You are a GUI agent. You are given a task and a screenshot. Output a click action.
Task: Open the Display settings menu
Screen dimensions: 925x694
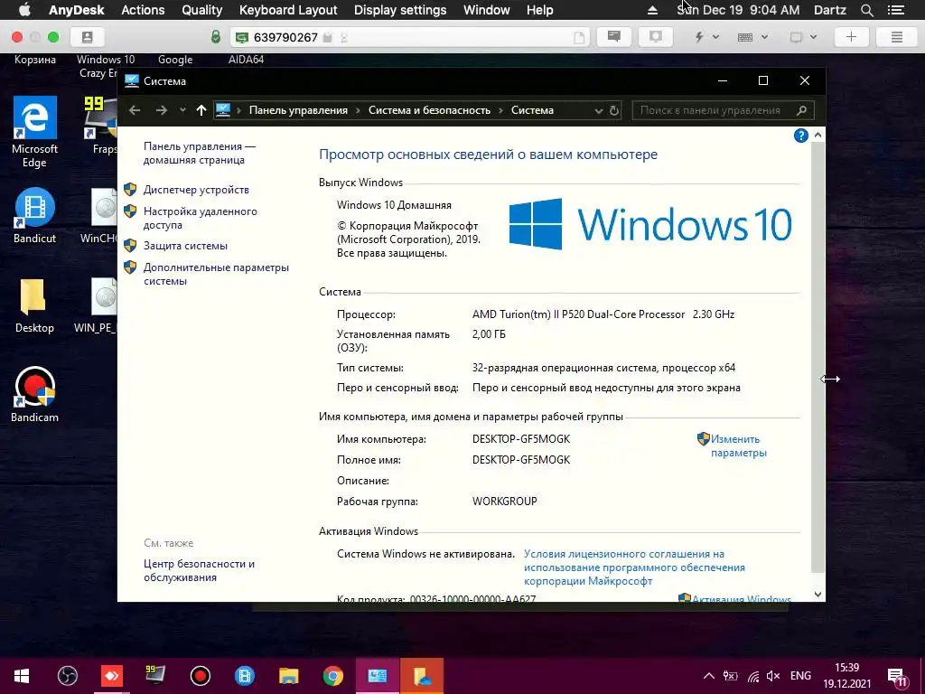400,10
